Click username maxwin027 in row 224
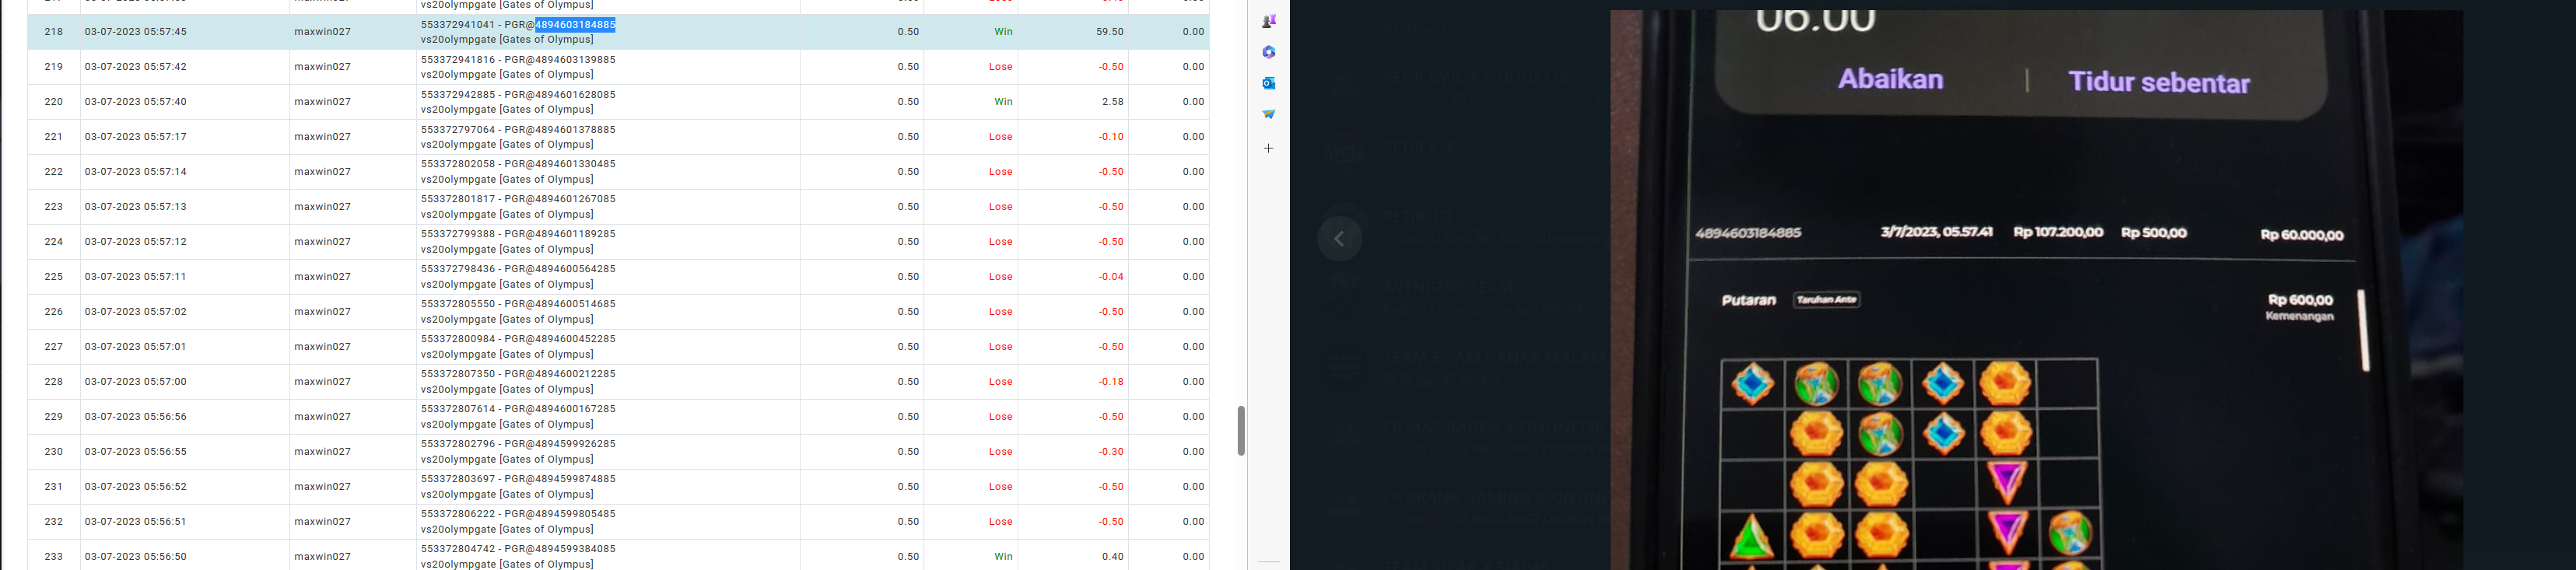The height and width of the screenshot is (570, 2576). click(x=322, y=242)
